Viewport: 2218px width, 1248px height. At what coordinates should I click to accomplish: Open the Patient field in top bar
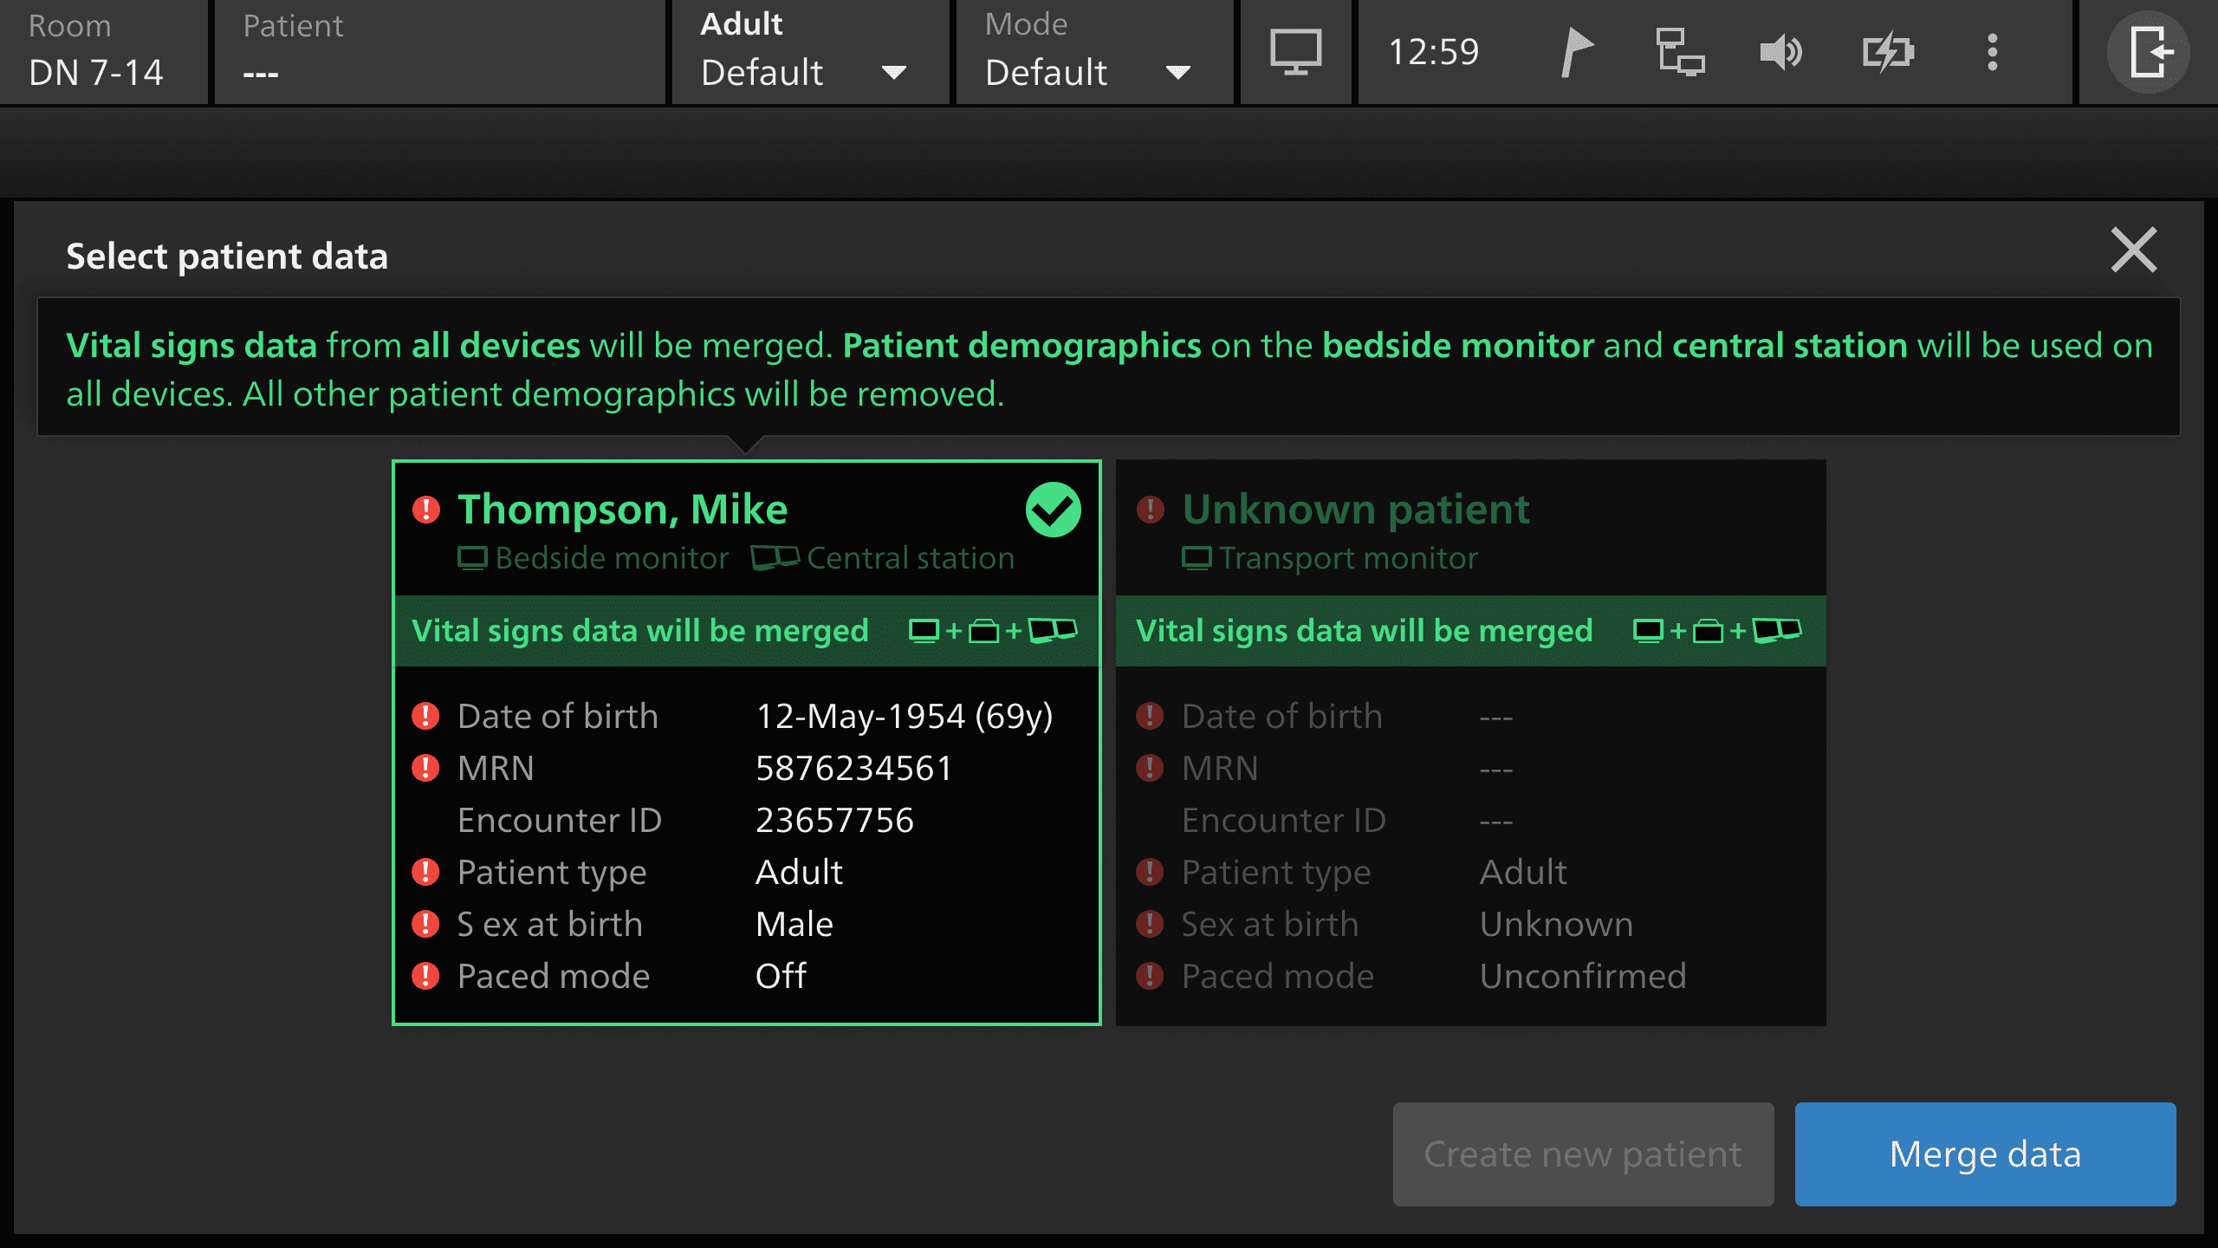click(x=439, y=52)
